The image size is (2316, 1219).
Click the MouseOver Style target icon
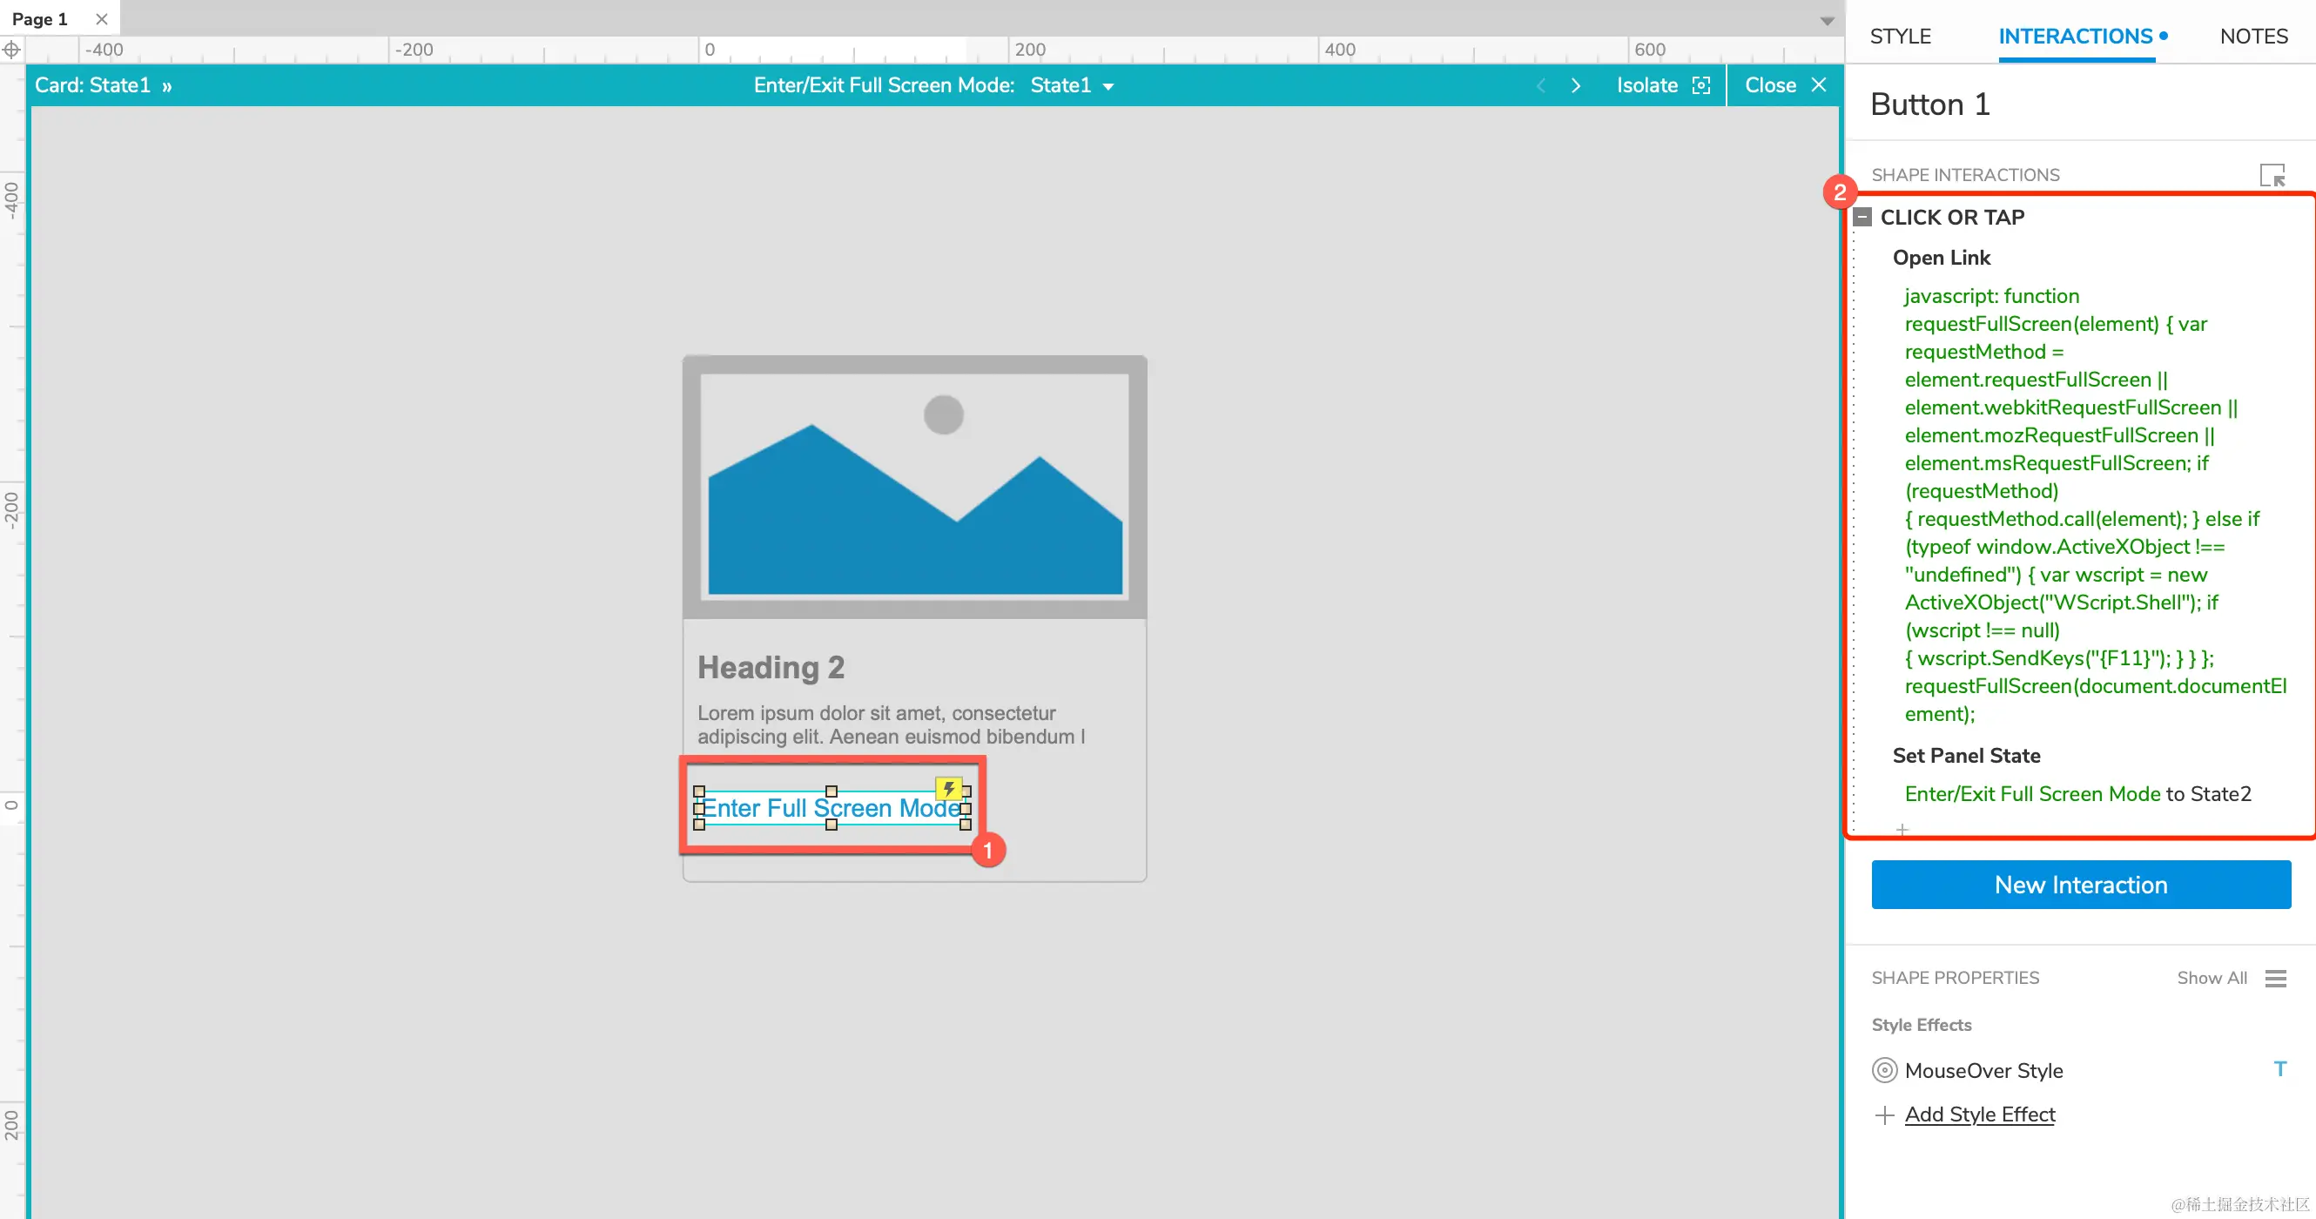click(x=1884, y=1070)
